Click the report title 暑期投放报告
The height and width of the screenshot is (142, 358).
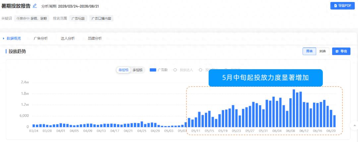16,6
